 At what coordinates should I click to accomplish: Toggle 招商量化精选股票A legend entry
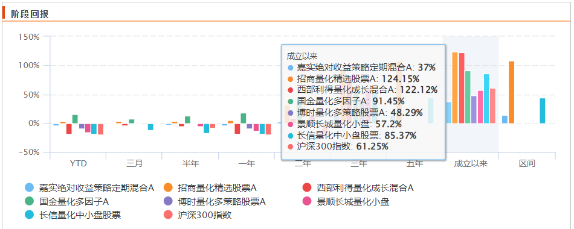pos(210,188)
